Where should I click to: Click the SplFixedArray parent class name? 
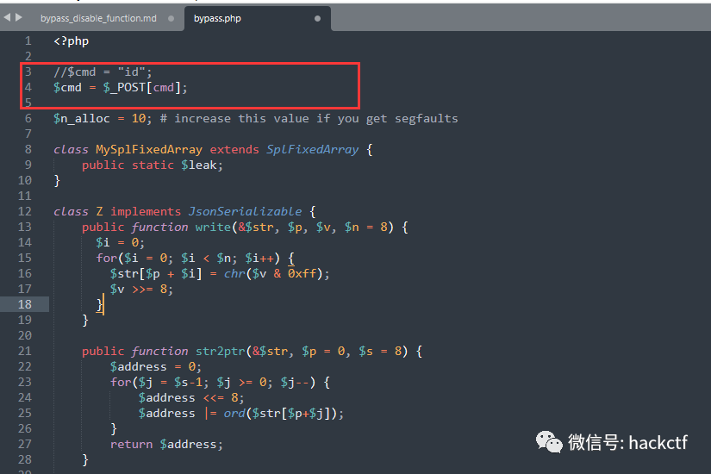click(312, 150)
